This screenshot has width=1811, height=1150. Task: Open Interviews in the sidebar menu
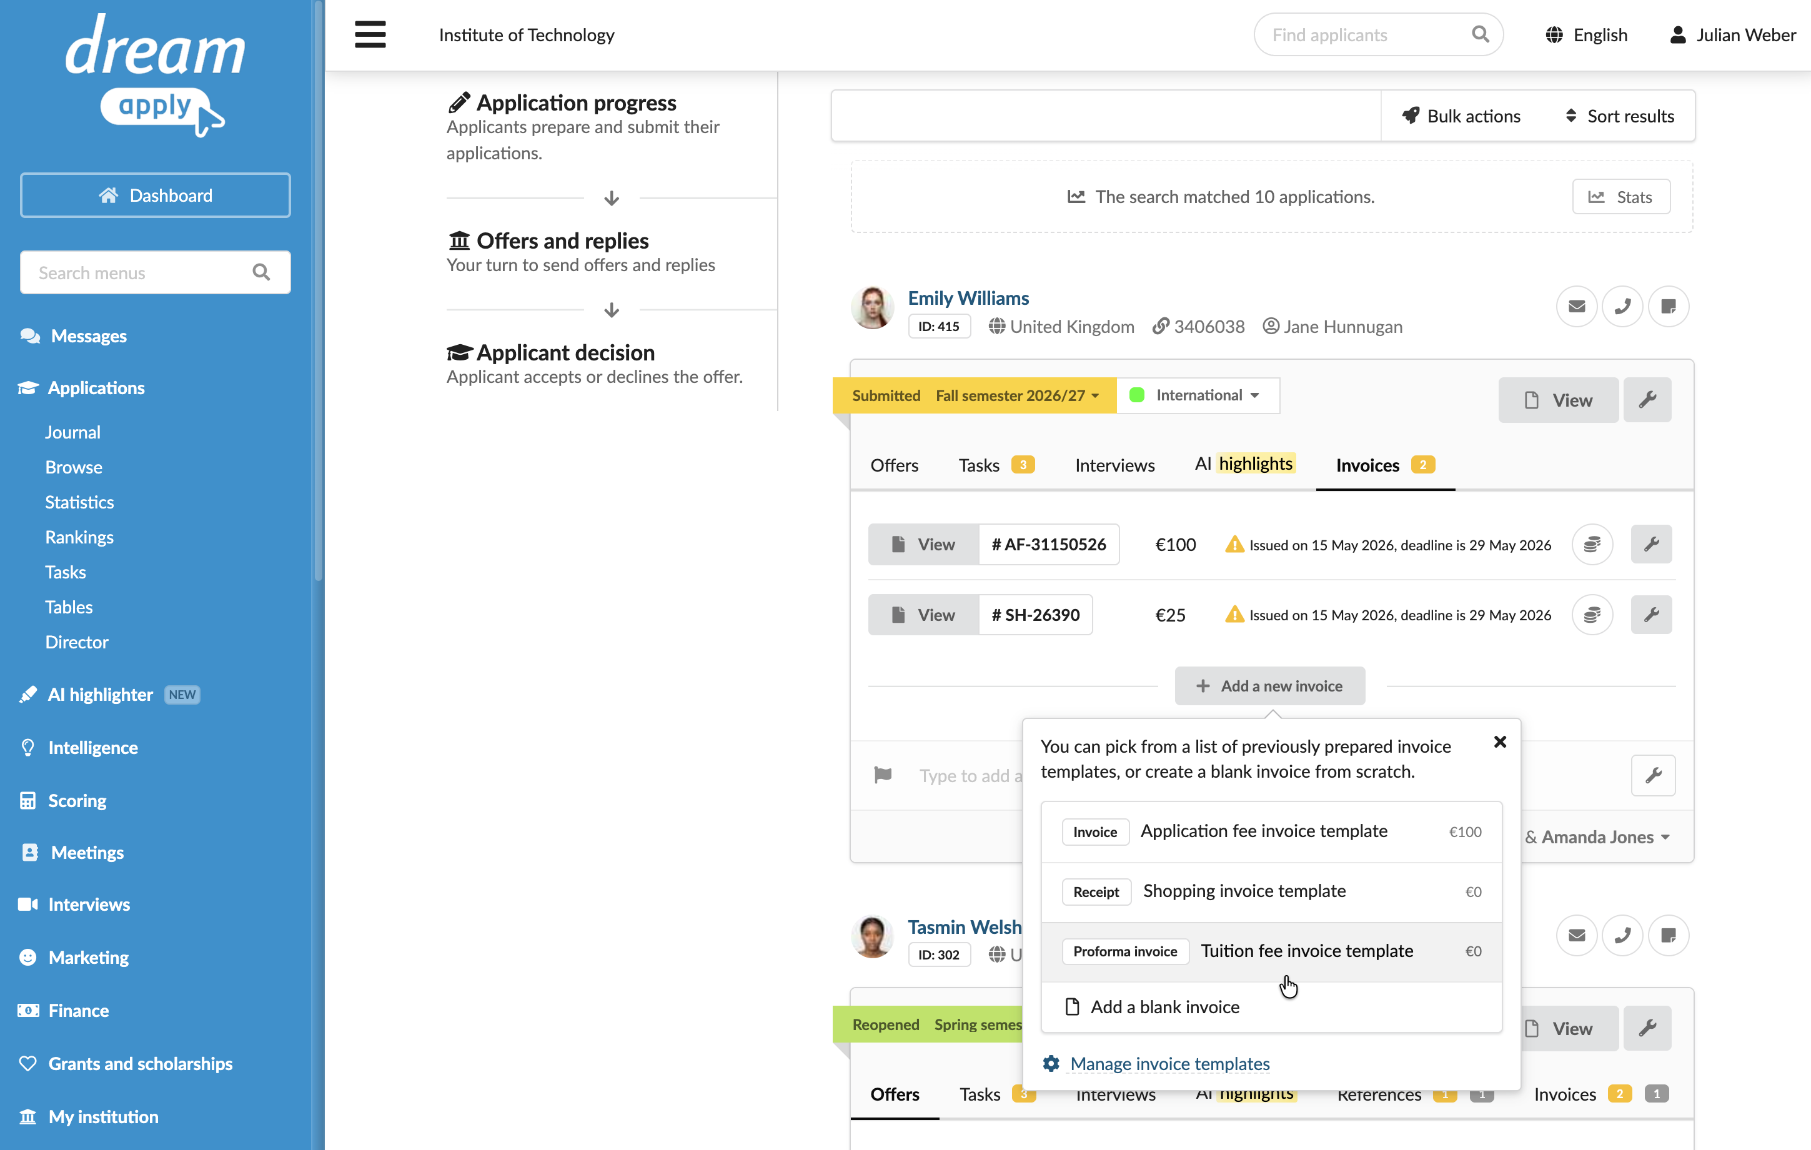point(75,905)
